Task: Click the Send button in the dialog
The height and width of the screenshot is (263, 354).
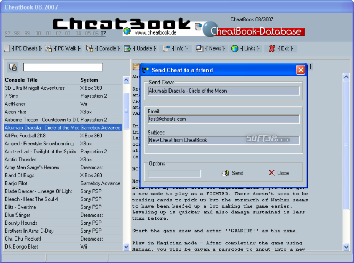Action: coord(232,173)
